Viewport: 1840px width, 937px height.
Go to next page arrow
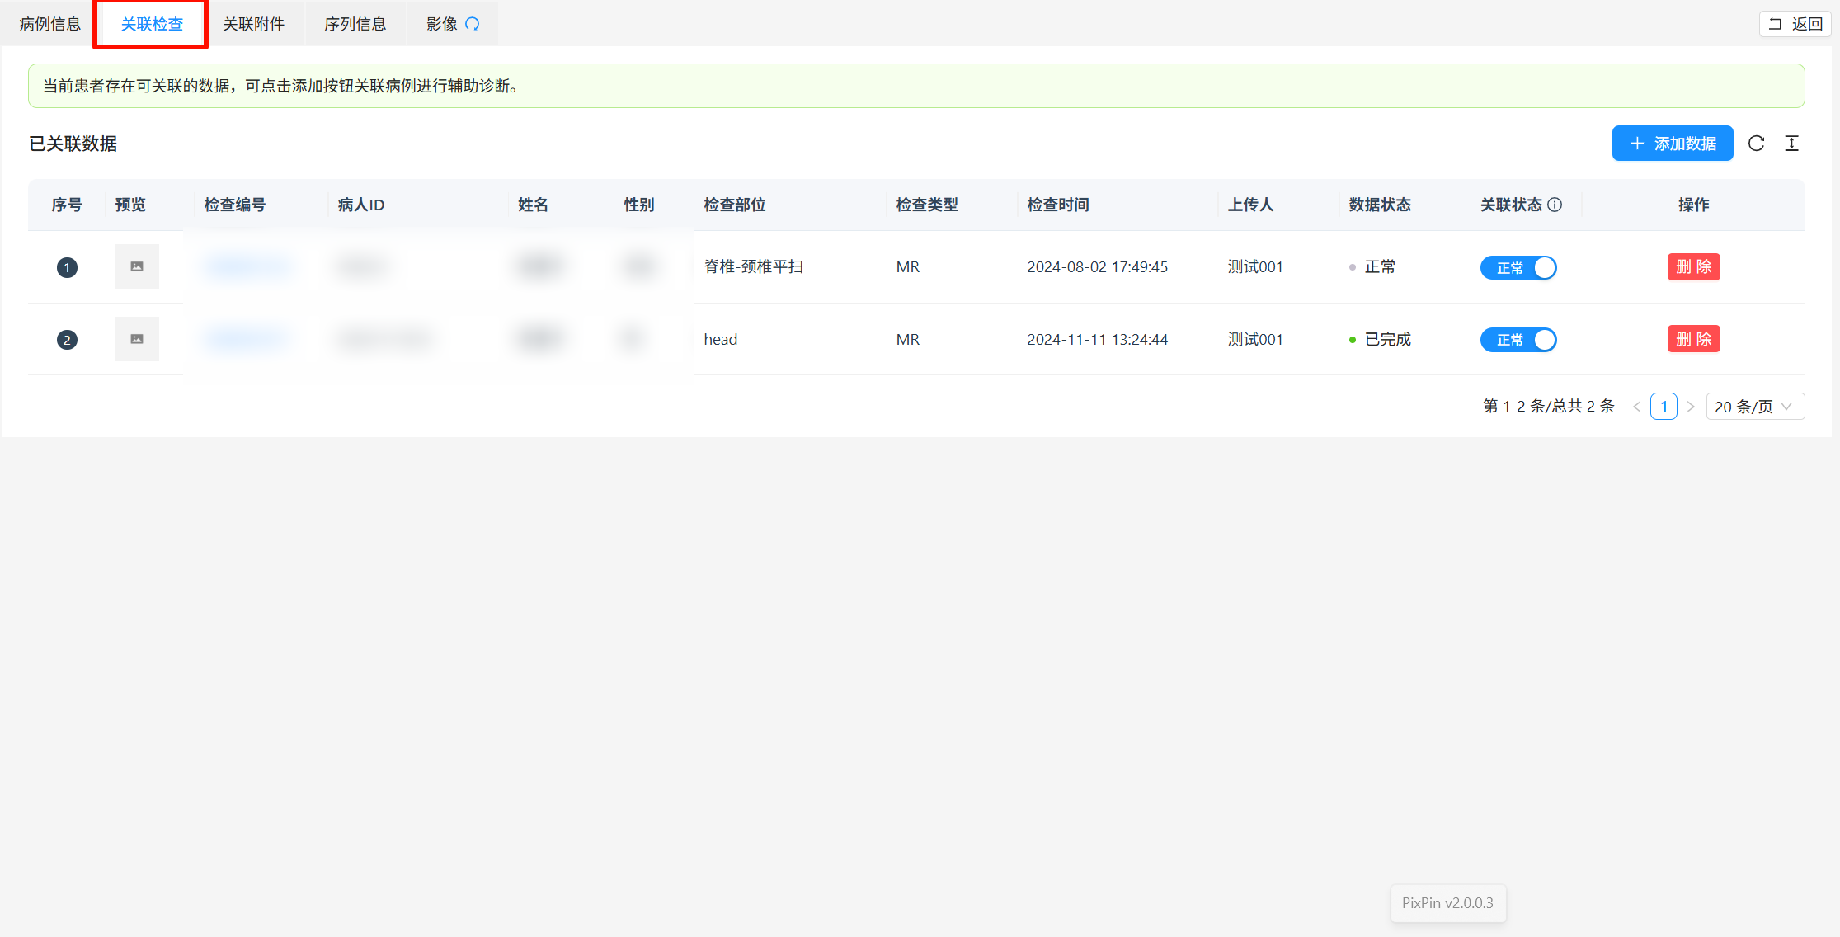[1691, 407]
